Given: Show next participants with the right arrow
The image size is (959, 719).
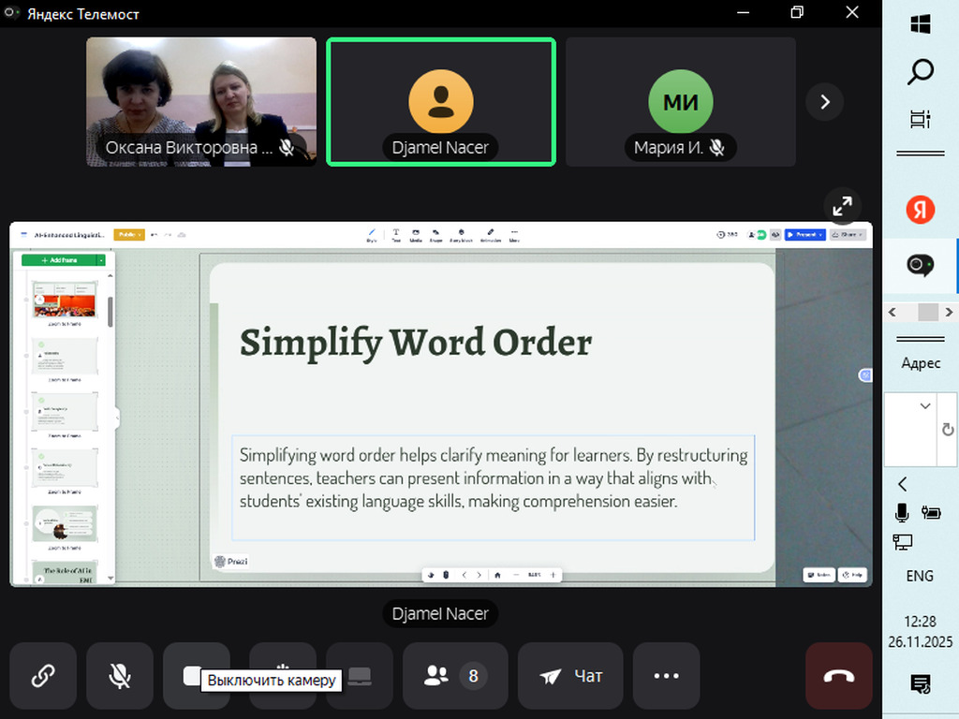Looking at the screenshot, I should (824, 102).
